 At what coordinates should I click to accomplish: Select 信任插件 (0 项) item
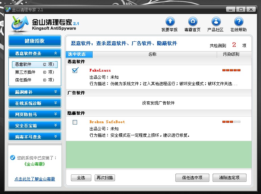click(x=35, y=80)
